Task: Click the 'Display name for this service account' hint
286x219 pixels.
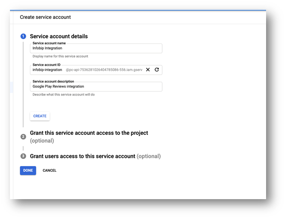Action: tap(60, 56)
